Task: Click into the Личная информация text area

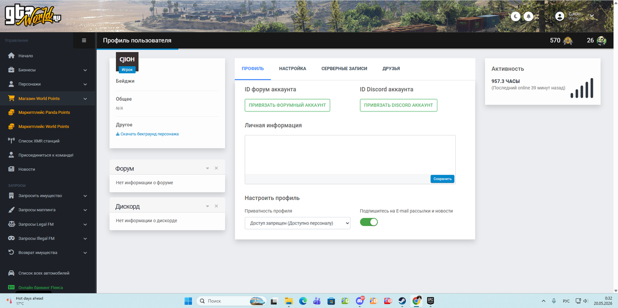Action: click(x=350, y=155)
